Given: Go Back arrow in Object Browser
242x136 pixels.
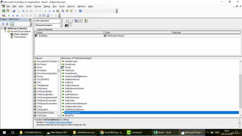Looking at the screenshot, I should [67, 20].
